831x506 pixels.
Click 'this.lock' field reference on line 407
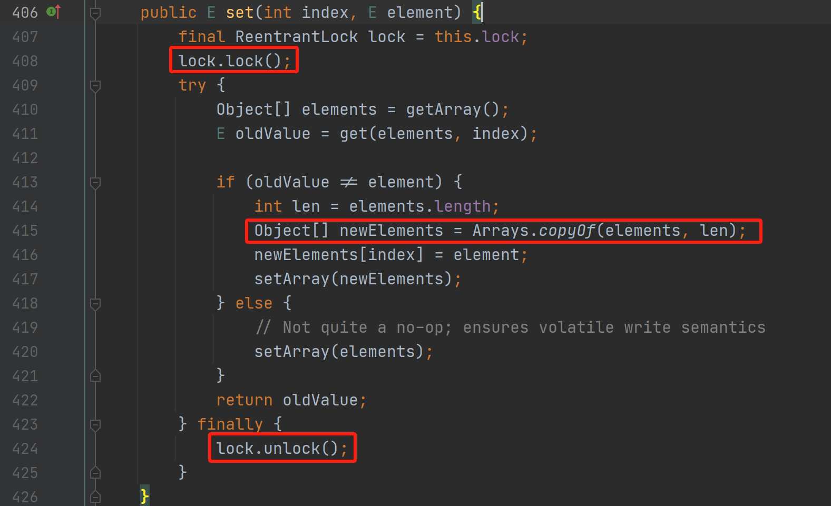point(476,37)
